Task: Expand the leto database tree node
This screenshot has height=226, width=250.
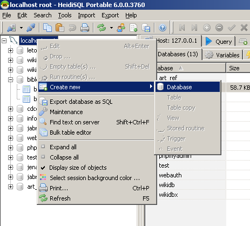Action: coord(11,50)
